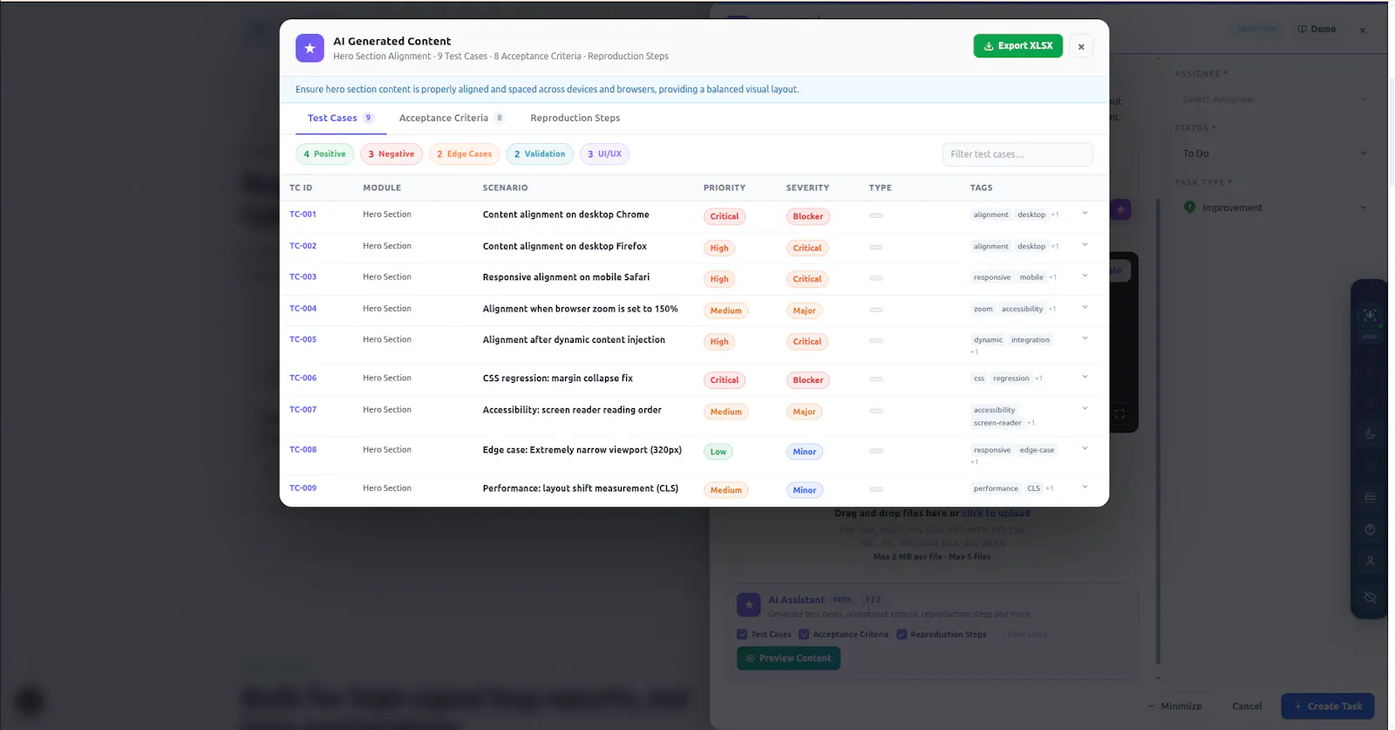Click the 'zoom' tag on TC-004
Screen dimensions: 1395x730
(983, 309)
